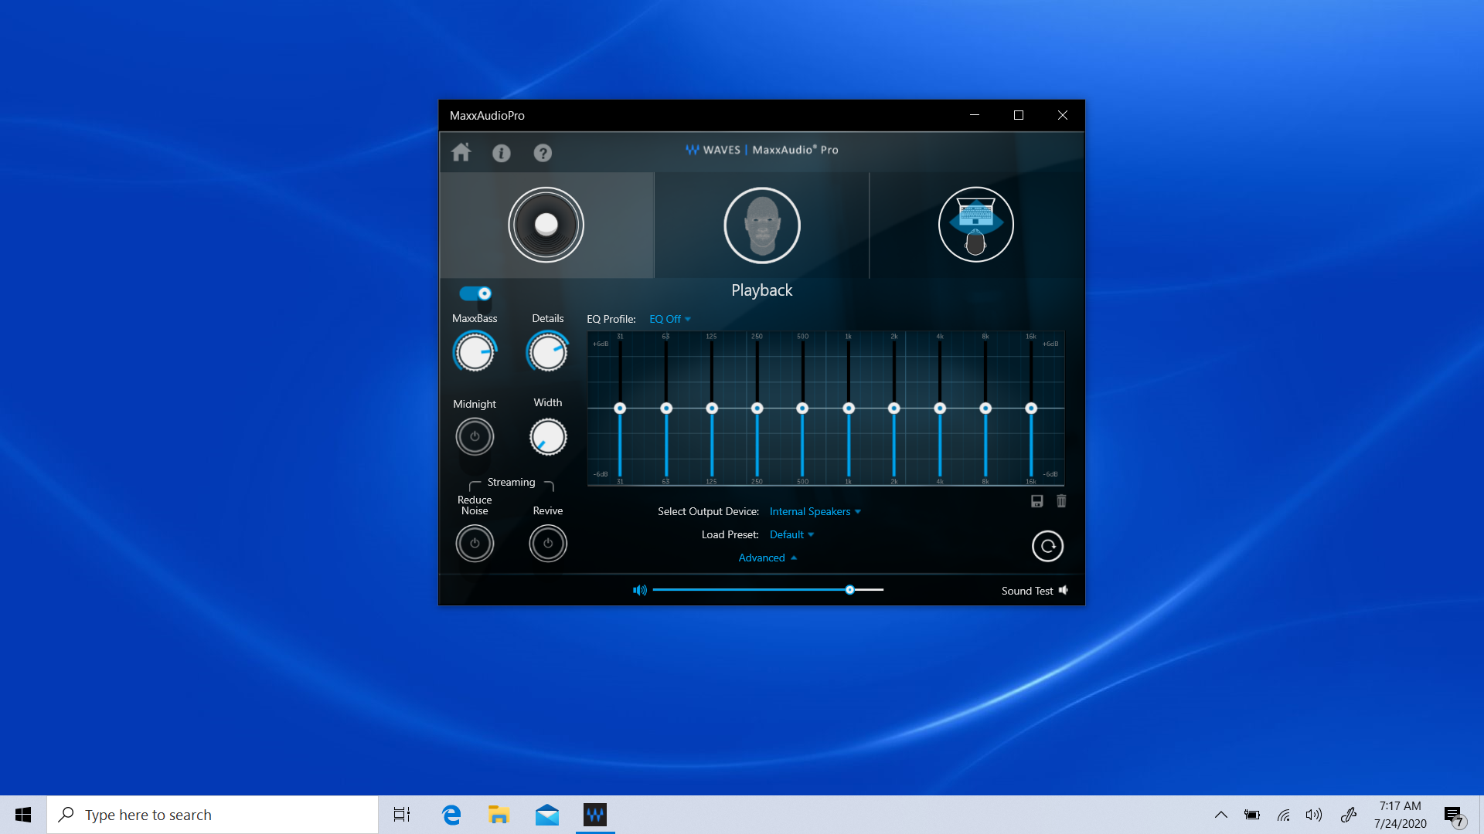Click the 500 Hz EQ band handle
The height and width of the screenshot is (834, 1484).
(x=803, y=408)
